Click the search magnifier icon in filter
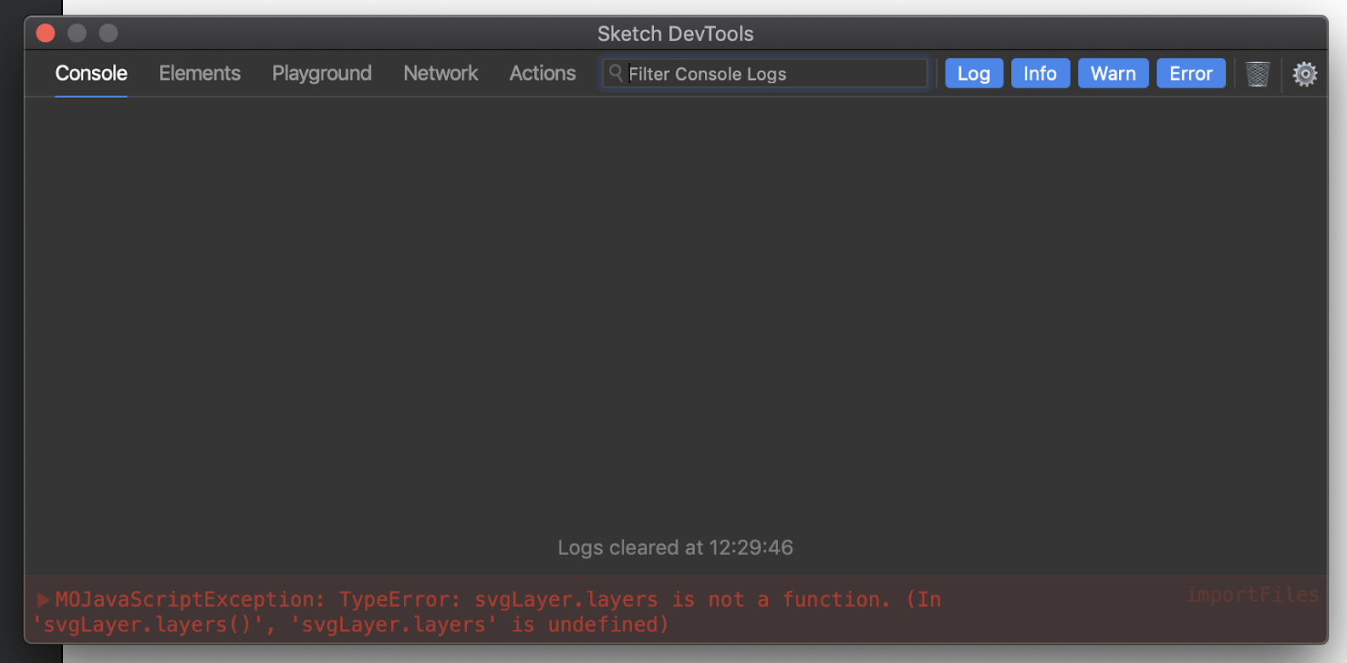This screenshot has height=663, width=1347. coord(616,73)
